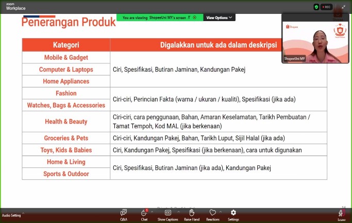The image size is (352, 223).
Task: Open the Reactions picker
Action: coord(212,214)
